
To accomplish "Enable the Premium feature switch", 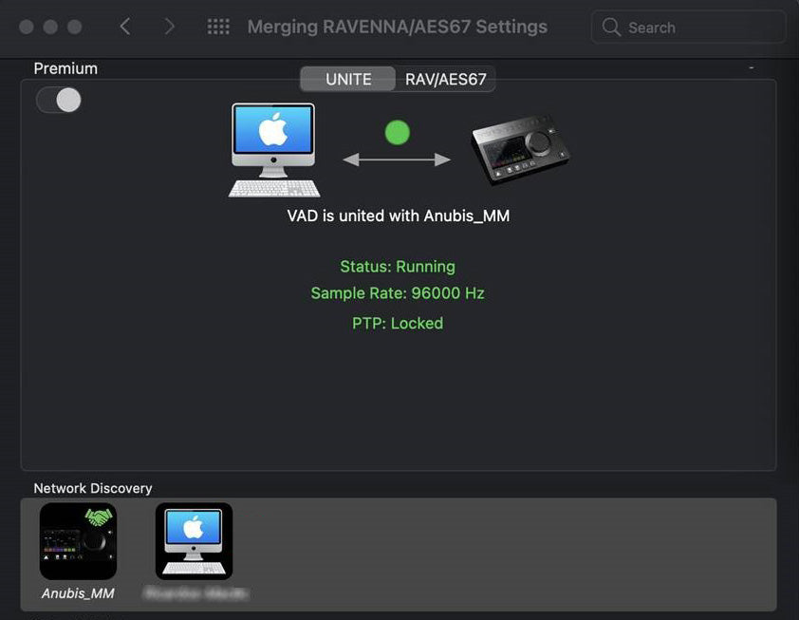I will tap(59, 100).
